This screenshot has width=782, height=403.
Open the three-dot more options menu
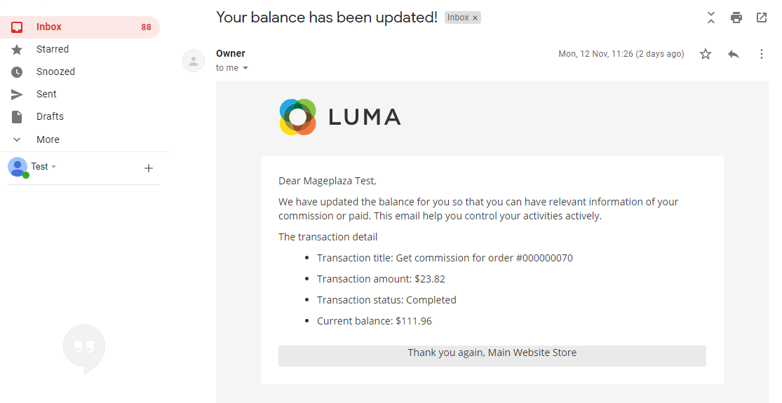click(762, 54)
